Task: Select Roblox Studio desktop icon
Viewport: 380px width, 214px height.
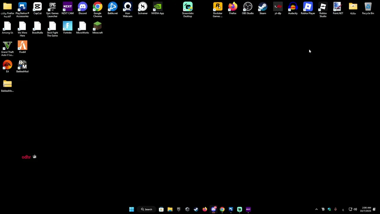Action: pyautogui.click(x=323, y=10)
